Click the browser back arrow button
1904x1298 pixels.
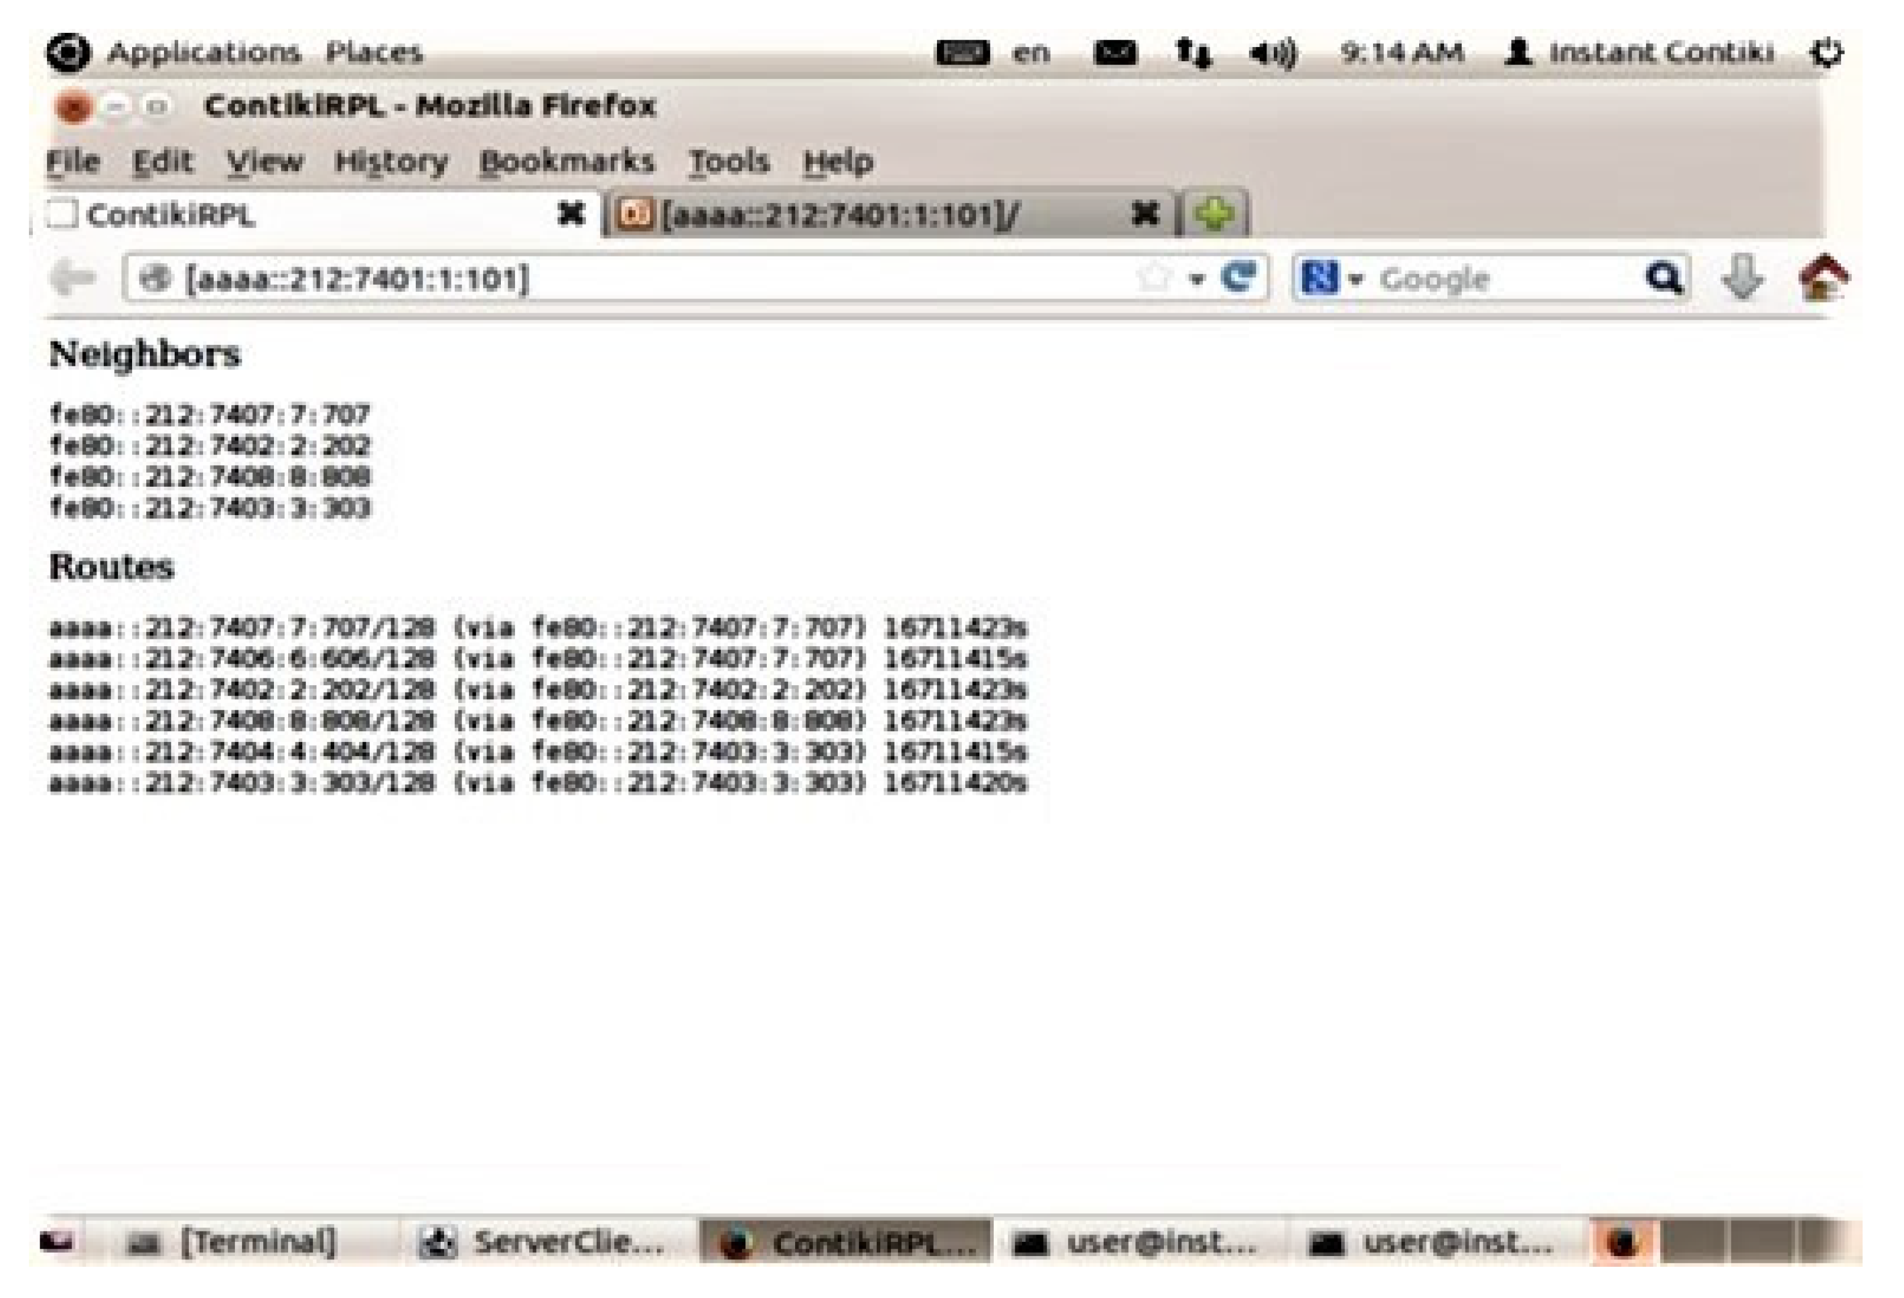pos(72,278)
